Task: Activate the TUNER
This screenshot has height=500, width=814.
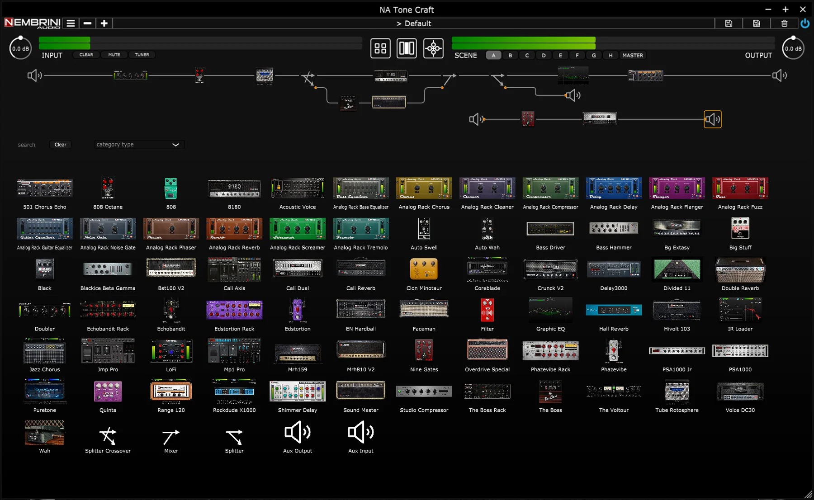Action: tap(142, 55)
